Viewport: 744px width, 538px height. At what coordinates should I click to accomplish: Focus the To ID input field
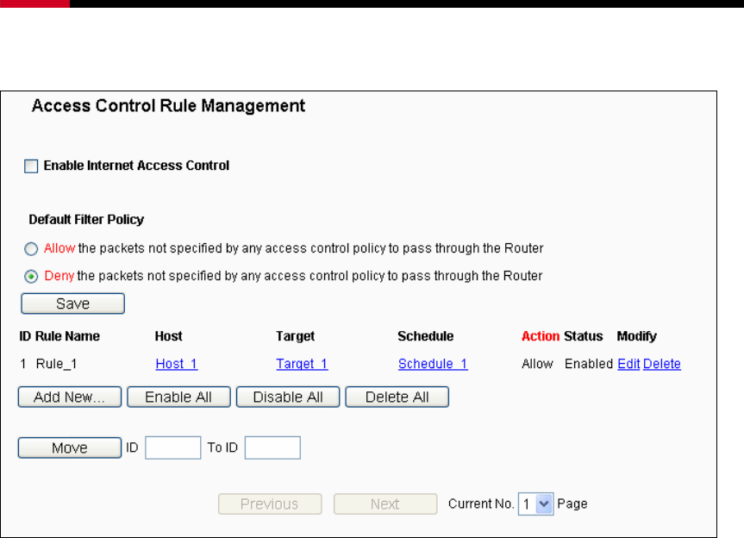click(272, 447)
